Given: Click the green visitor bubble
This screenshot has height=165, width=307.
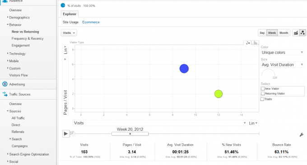Looking at the screenshot, I should 219,94.
